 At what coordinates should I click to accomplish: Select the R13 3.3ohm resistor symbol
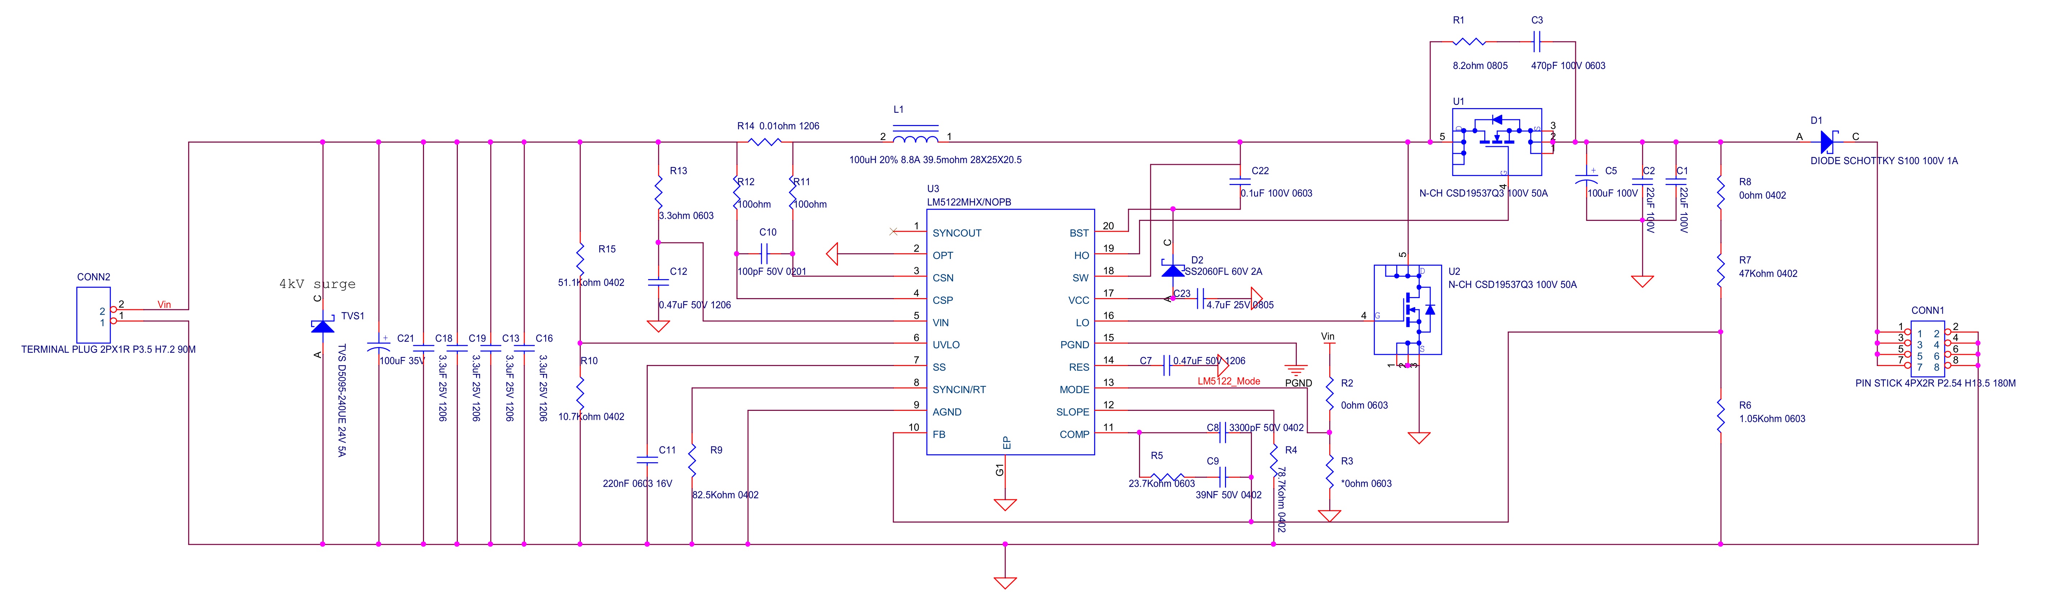658,193
